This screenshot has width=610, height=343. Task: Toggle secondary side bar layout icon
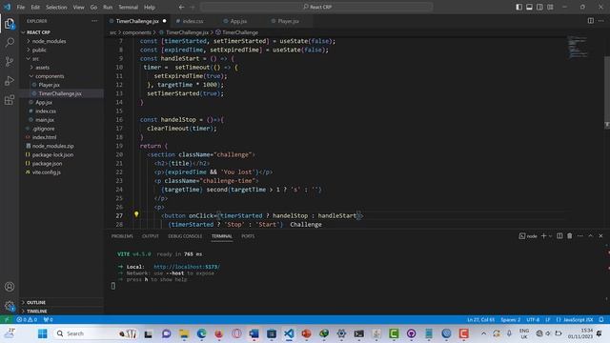pyautogui.click(x=539, y=7)
